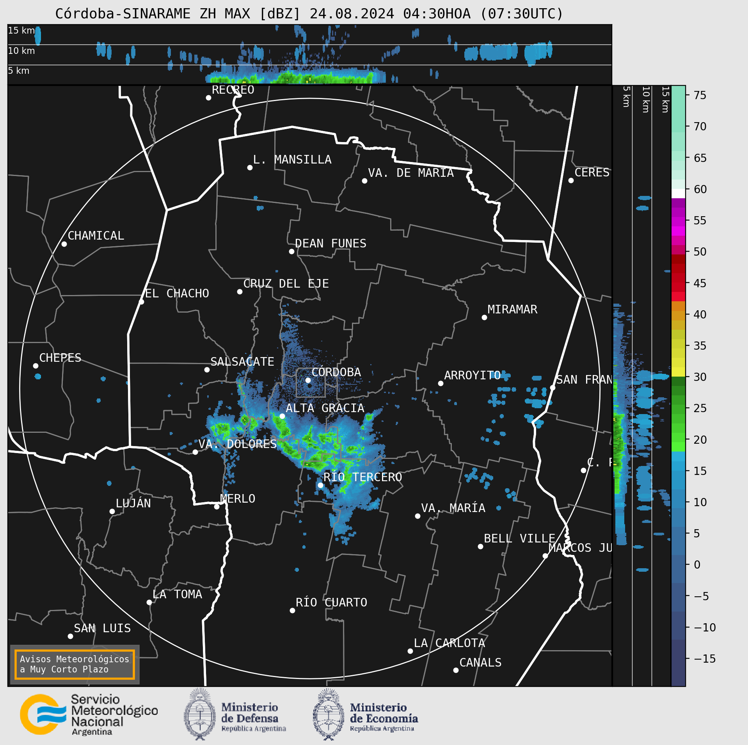The width and height of the screenshot is (748, 745).
Task: Select the CANALS label
Action: (x=481, y=663)
